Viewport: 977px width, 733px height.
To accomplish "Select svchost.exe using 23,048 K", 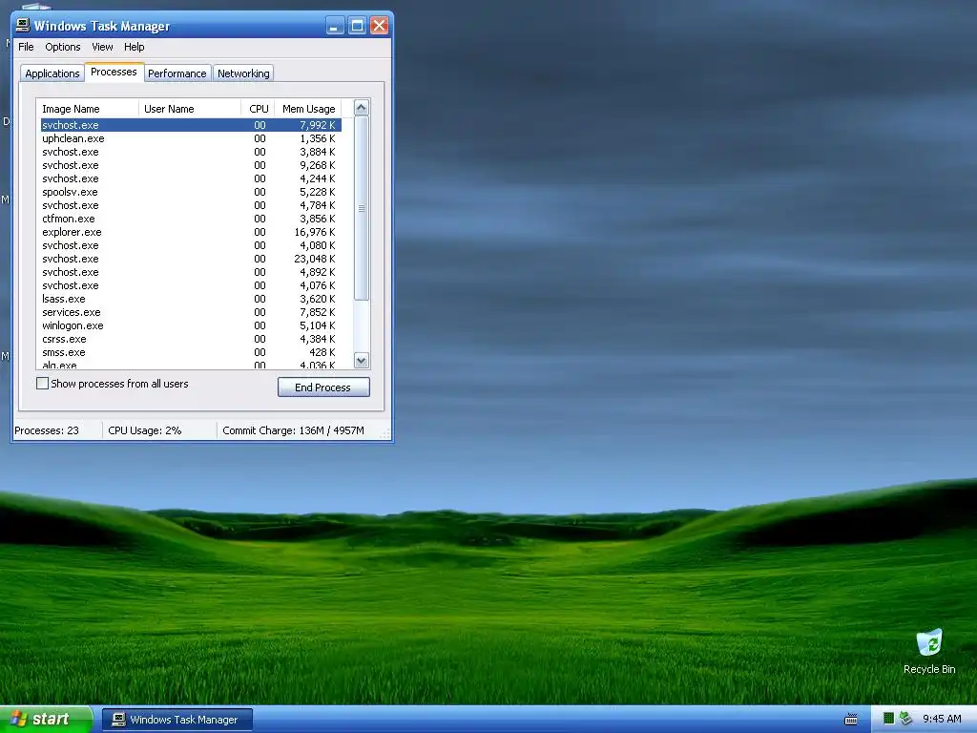I will (191, 259).
